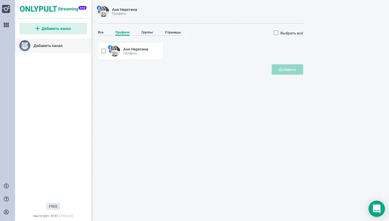Click the bear avatar in the channel list
This screenshot has height=221, width=389.
pyautogui.click(x=25, y=46)
